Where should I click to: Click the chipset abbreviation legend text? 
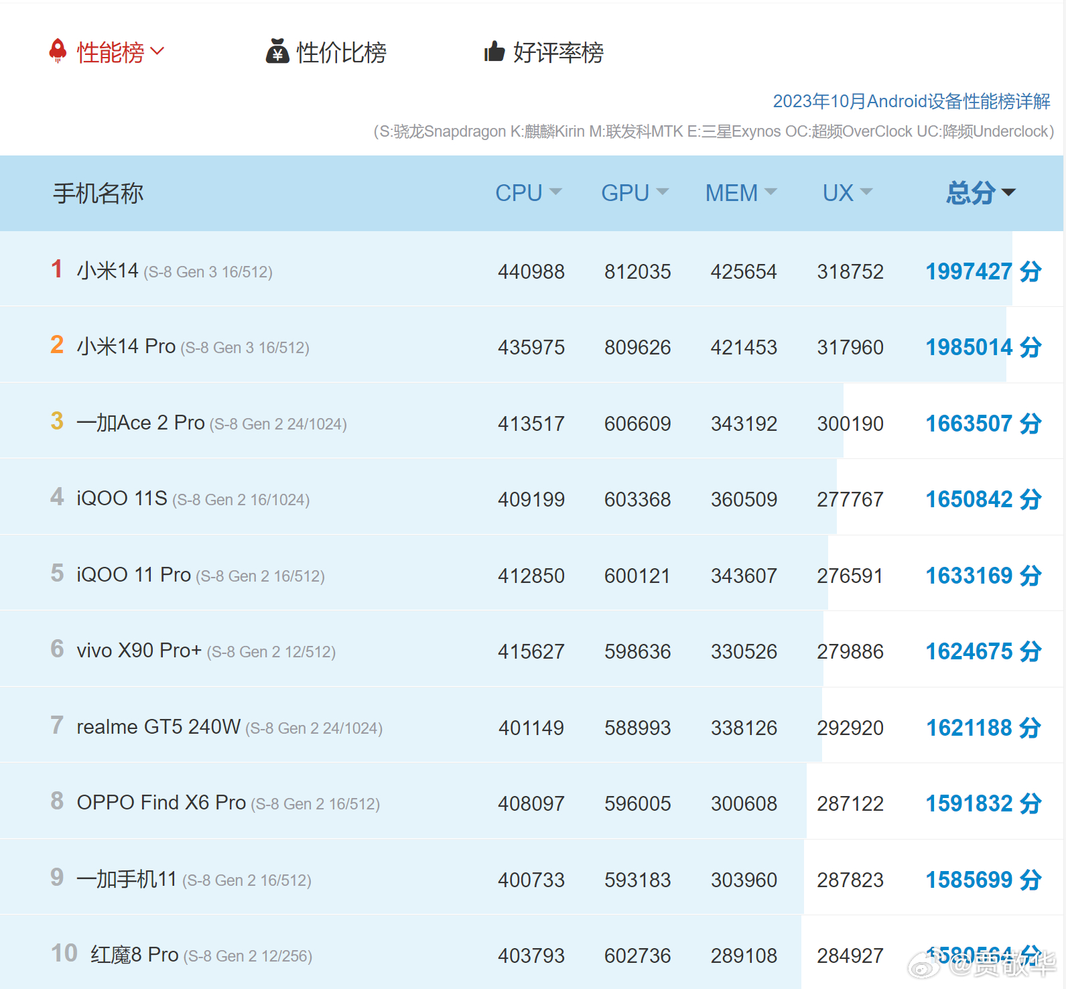pyautogui.click(x=714, y=131)
